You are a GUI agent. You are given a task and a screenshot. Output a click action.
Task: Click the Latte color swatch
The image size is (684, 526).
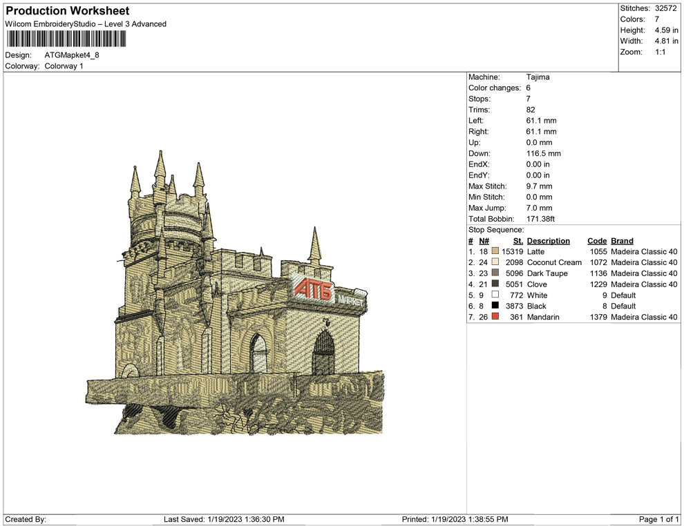point(495,252)
